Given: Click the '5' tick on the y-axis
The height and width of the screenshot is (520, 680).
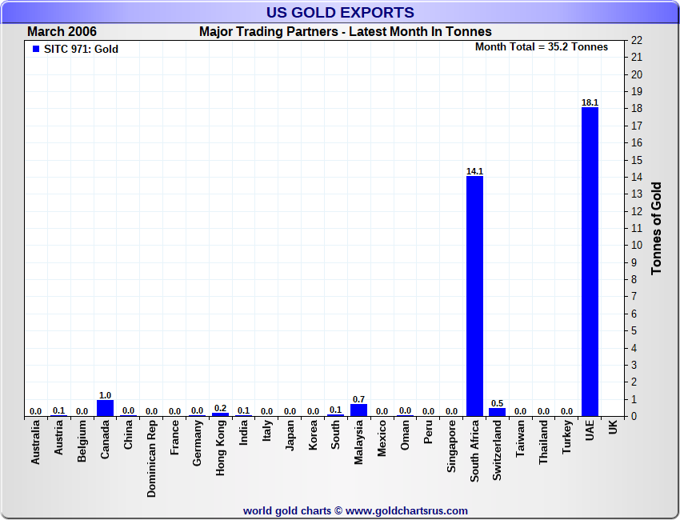Looking at the screenshot, I should tap(634, 330).
